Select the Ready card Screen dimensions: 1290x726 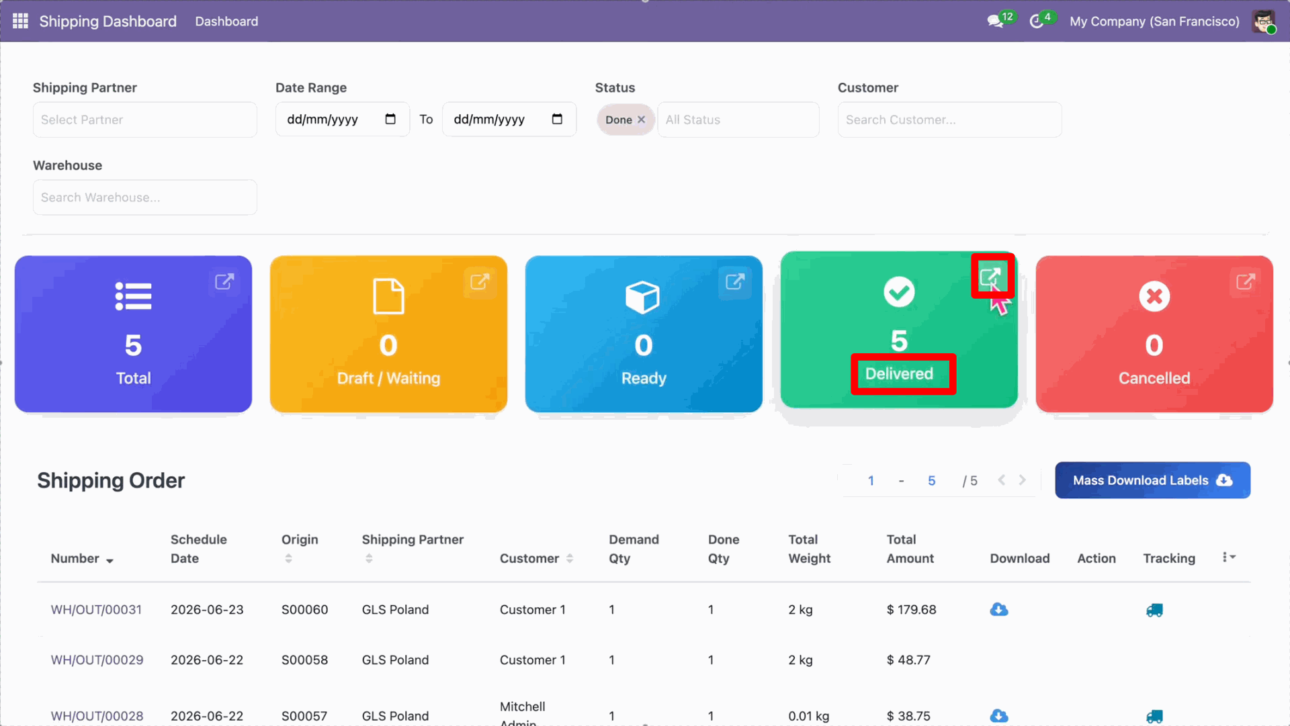coord(644,334)
